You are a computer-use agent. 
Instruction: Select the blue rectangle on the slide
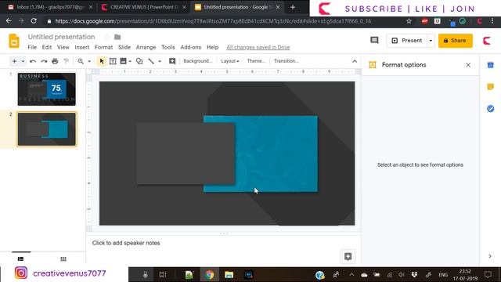point(276,154)
